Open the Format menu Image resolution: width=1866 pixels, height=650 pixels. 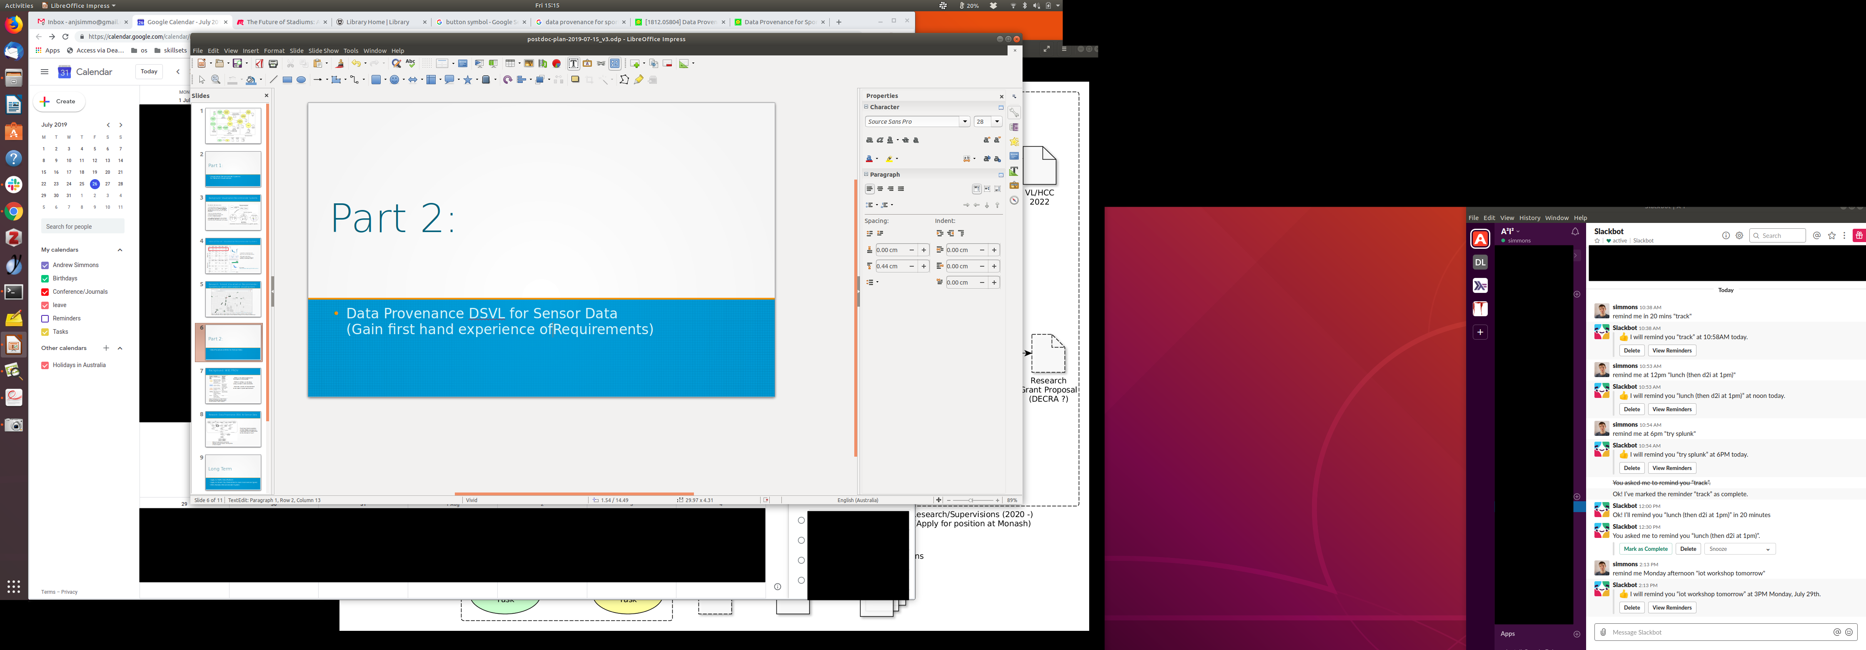274,51
